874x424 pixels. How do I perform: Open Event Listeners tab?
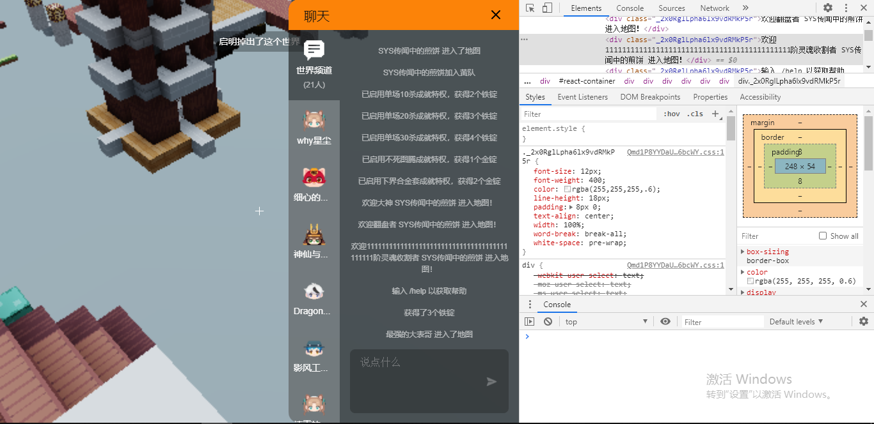click(583, 97)
